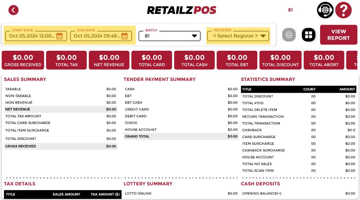Click the Tax Details heading
The image size is (360, 200).
(x=20, y=184)
